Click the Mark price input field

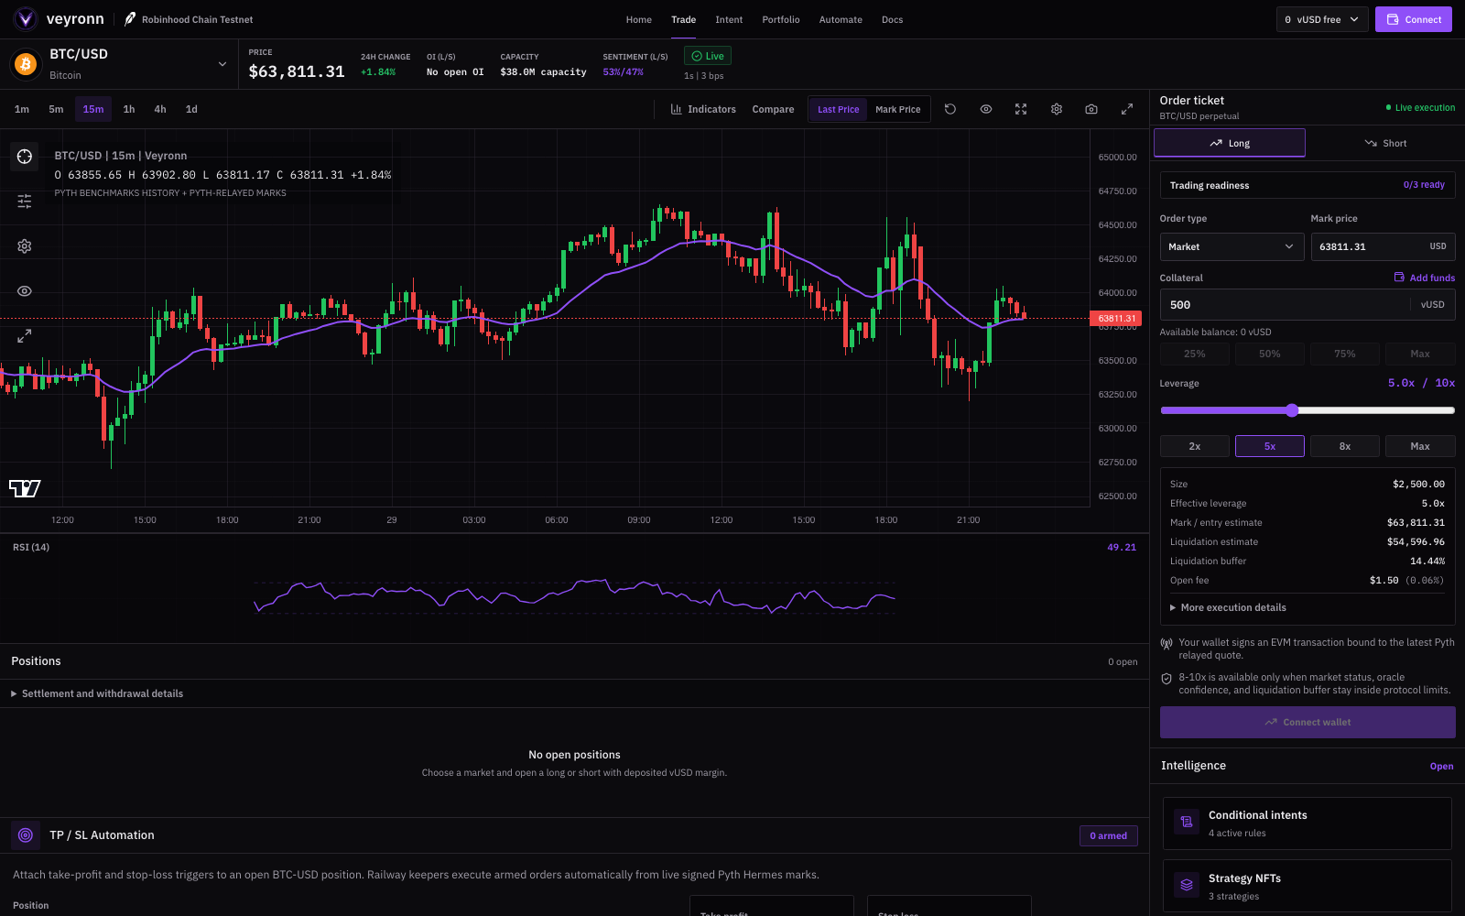tap(1383, 246)
